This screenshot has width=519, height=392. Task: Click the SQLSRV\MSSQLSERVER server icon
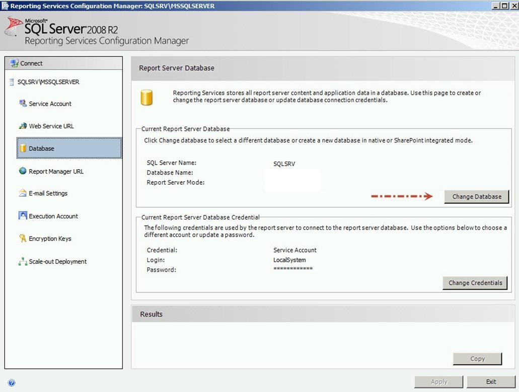pyautogui.click(x=12, y=82)
